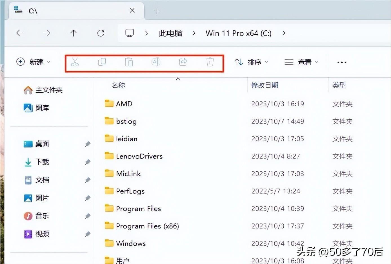Select the 用户 folder
Viewport: 391px width, 264px height.
pyautogui.click(x=117, y=260)
